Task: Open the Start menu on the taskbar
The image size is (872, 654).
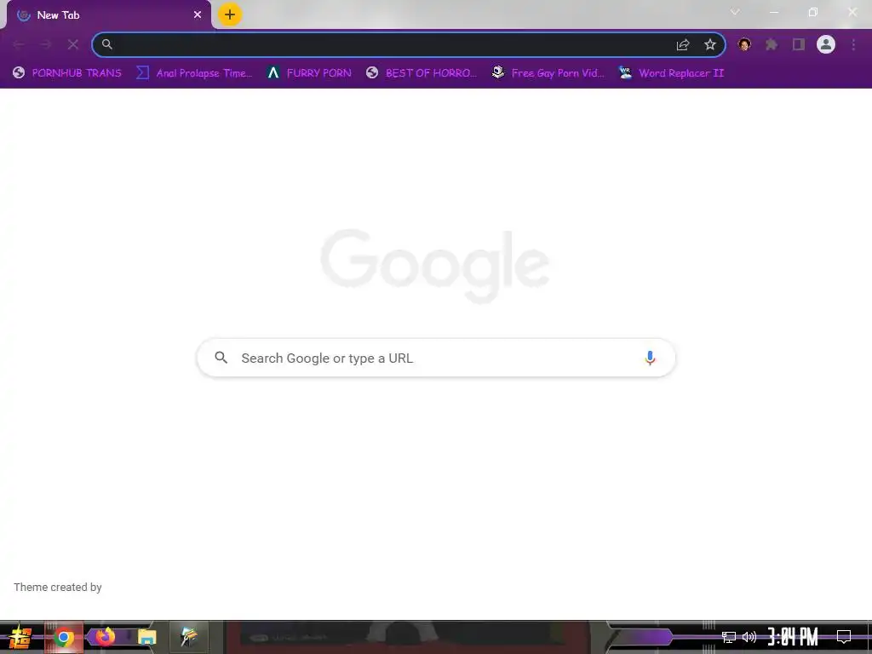Action: tap(21, 637)
